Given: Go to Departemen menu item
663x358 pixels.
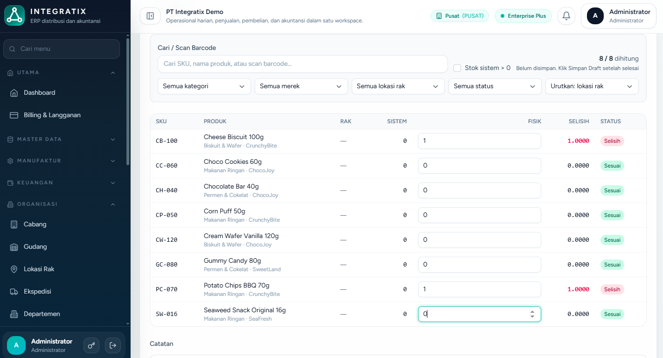Looking at the screenshot, I should pos(62,314).
